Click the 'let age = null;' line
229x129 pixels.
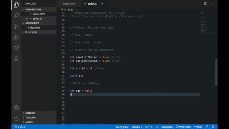(x=81, y=91)
